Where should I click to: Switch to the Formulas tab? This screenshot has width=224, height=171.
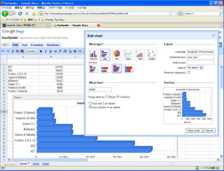click(x=37, y=45)
